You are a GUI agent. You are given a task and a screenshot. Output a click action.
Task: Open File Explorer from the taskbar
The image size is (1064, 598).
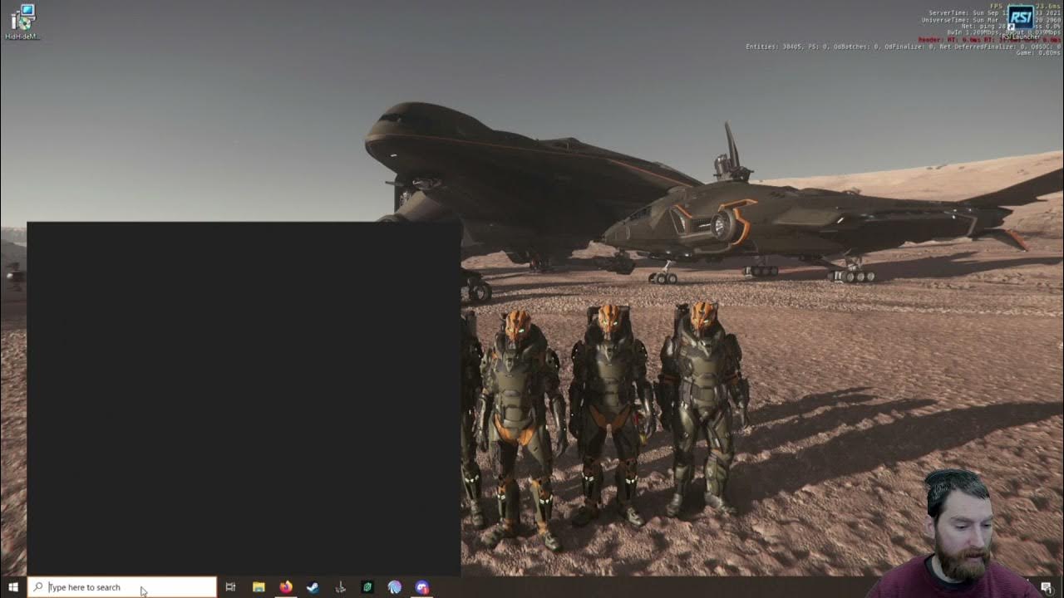click(259, 587)
